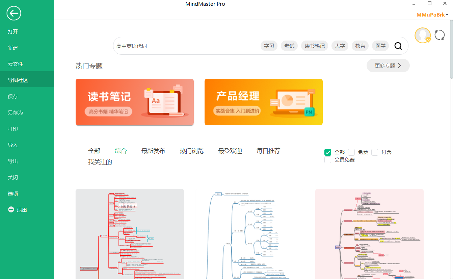Click the minus icon beside 退出
Screen dimensions: 453x279
click(11, 210)
